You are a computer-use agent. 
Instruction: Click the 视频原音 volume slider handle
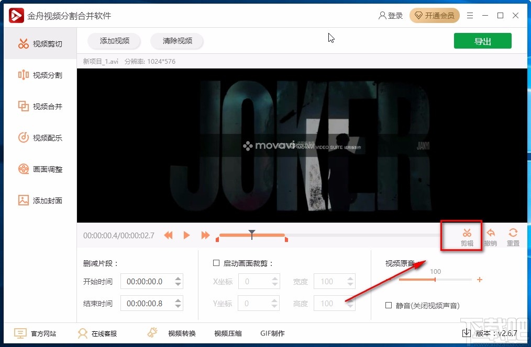coord(435,280)
